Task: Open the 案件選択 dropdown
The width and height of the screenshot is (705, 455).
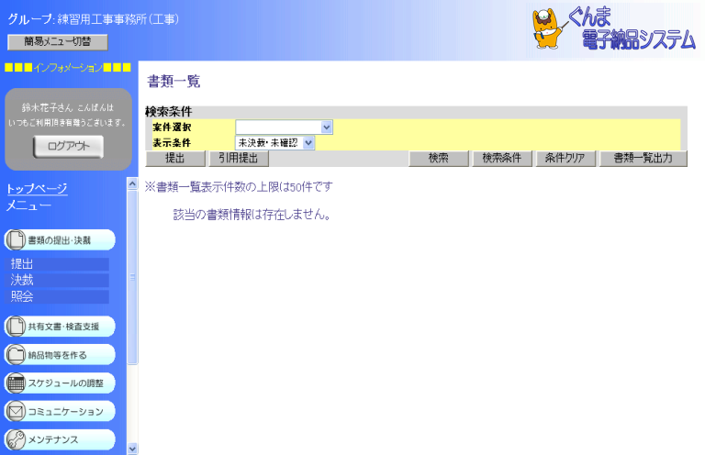Action: [x=284, y=128]
